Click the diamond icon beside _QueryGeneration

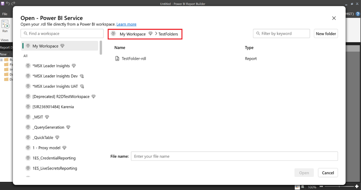click(x=68, y=127)
